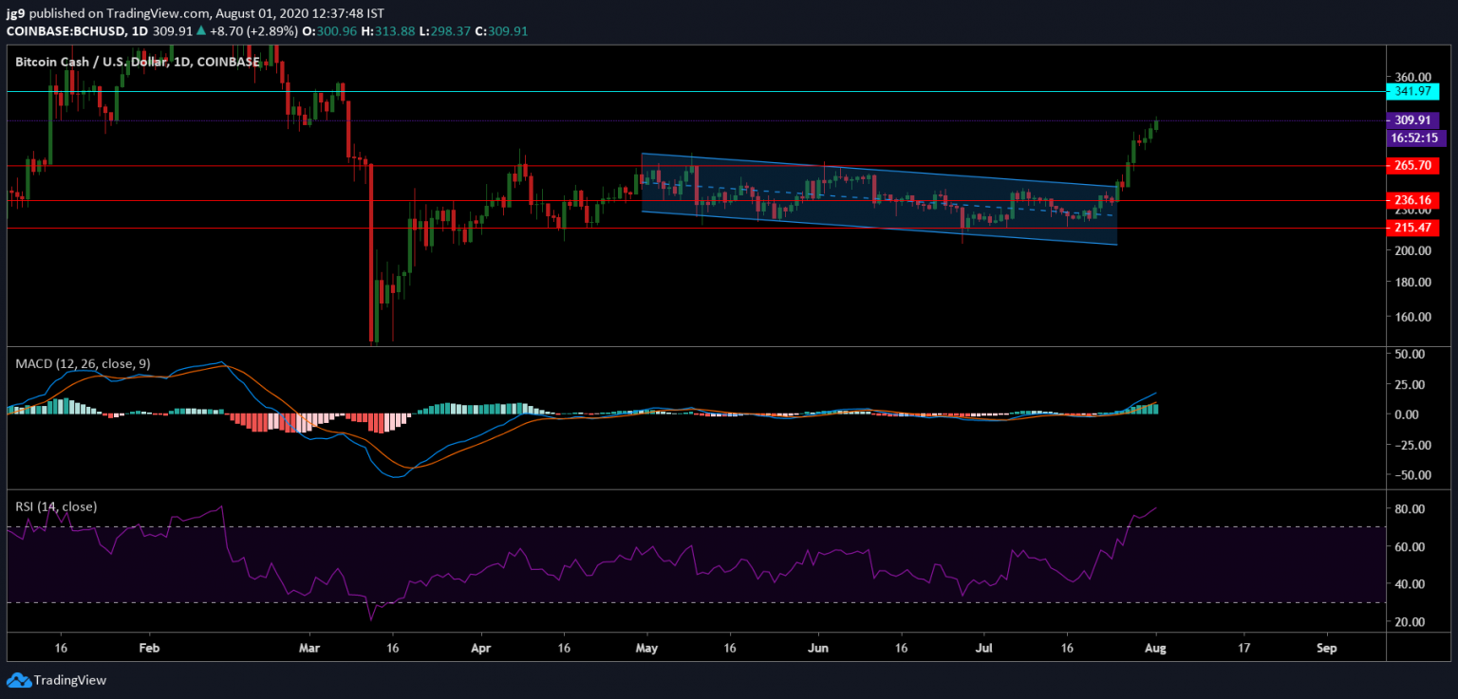This screenshot has height=699, width=1458.
Task: Select the cyan horizontal resistance line
Action: [759, 91]
